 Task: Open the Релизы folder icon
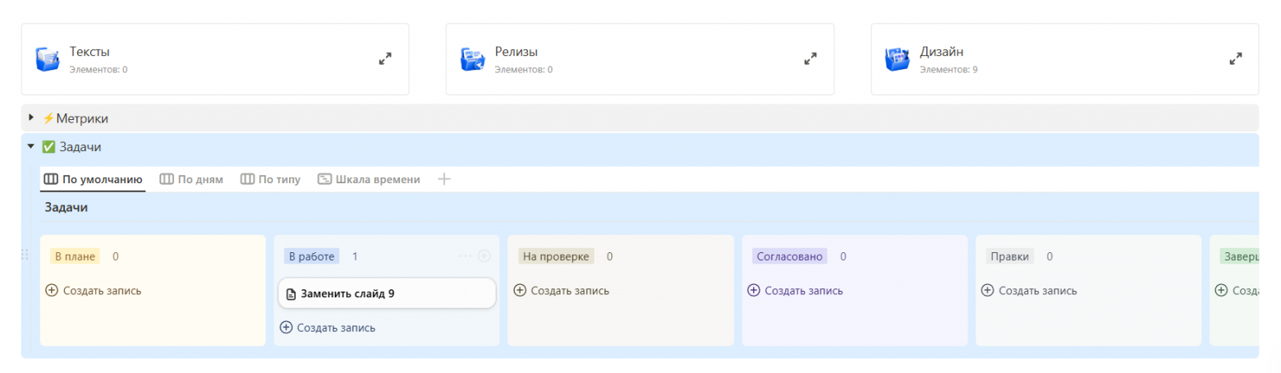click(x=473, y=59)
